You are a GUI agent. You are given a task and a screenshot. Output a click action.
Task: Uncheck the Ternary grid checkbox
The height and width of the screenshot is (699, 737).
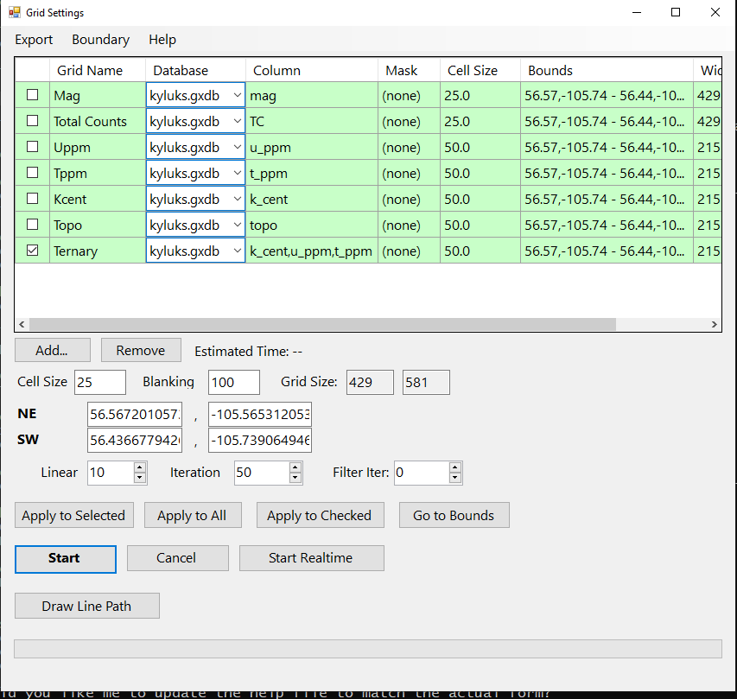33,251
